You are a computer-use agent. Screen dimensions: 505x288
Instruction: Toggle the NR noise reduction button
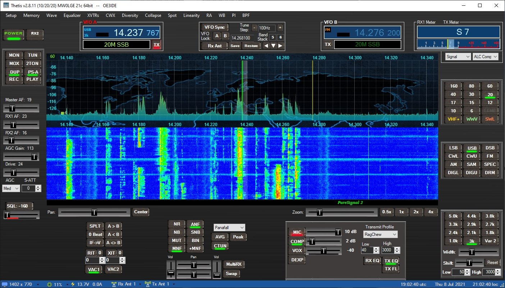pos(177,224)
